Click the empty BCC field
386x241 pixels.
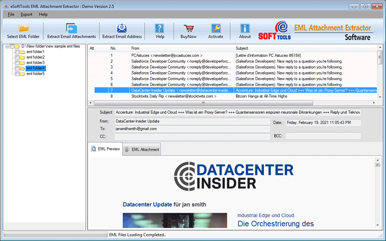pyautogui.click(x=323, y=136)
